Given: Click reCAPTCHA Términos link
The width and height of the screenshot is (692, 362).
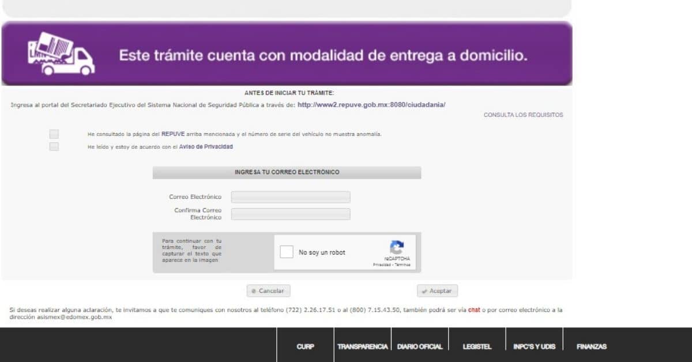Looking at the screenshot, I should [402, 265].
